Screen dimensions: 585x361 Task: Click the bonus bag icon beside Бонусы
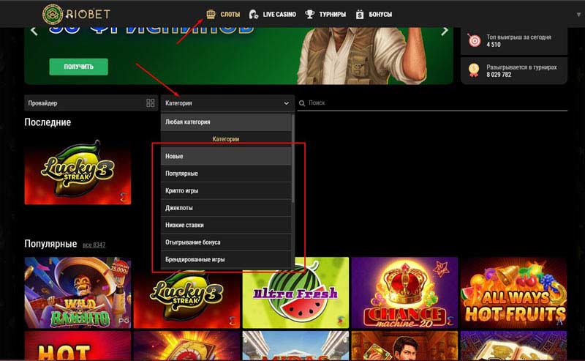click(360, 14)
